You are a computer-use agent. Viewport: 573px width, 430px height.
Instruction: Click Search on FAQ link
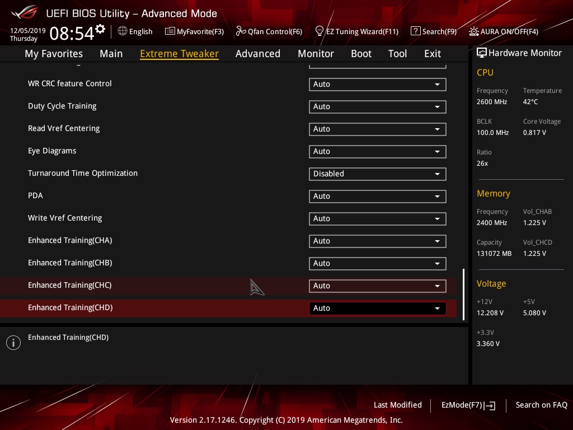point(542,405)
